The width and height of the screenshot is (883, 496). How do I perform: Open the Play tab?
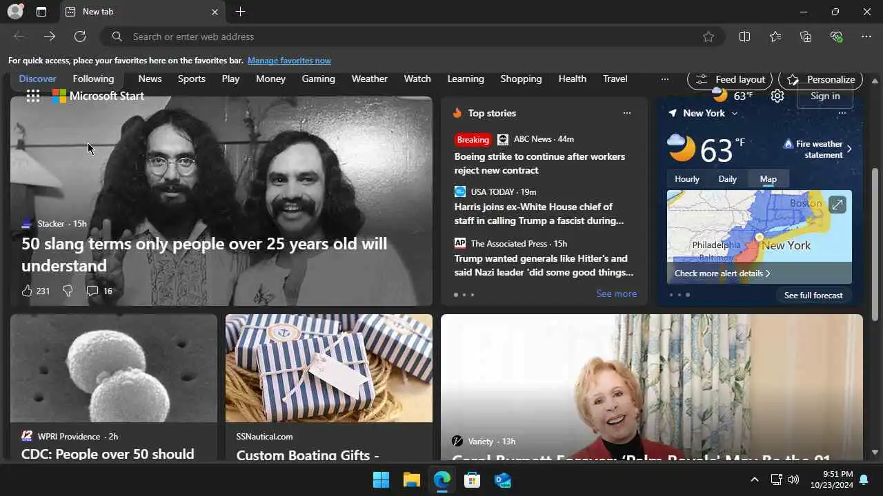230,79
